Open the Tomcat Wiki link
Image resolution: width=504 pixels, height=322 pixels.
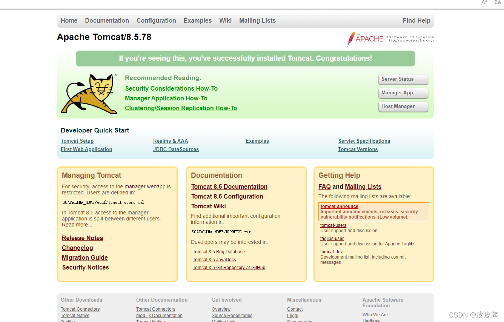209,206
